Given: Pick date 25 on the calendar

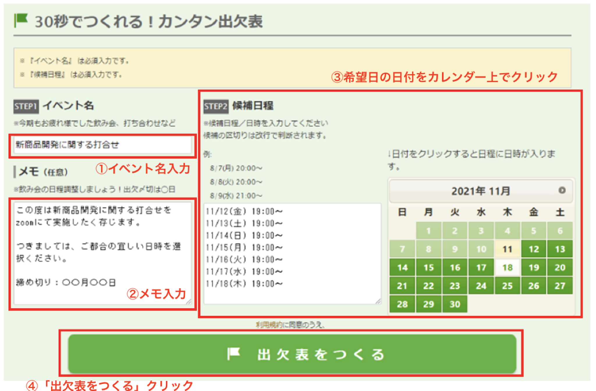Looking at the screenshot, I should [x=507, y=286].
